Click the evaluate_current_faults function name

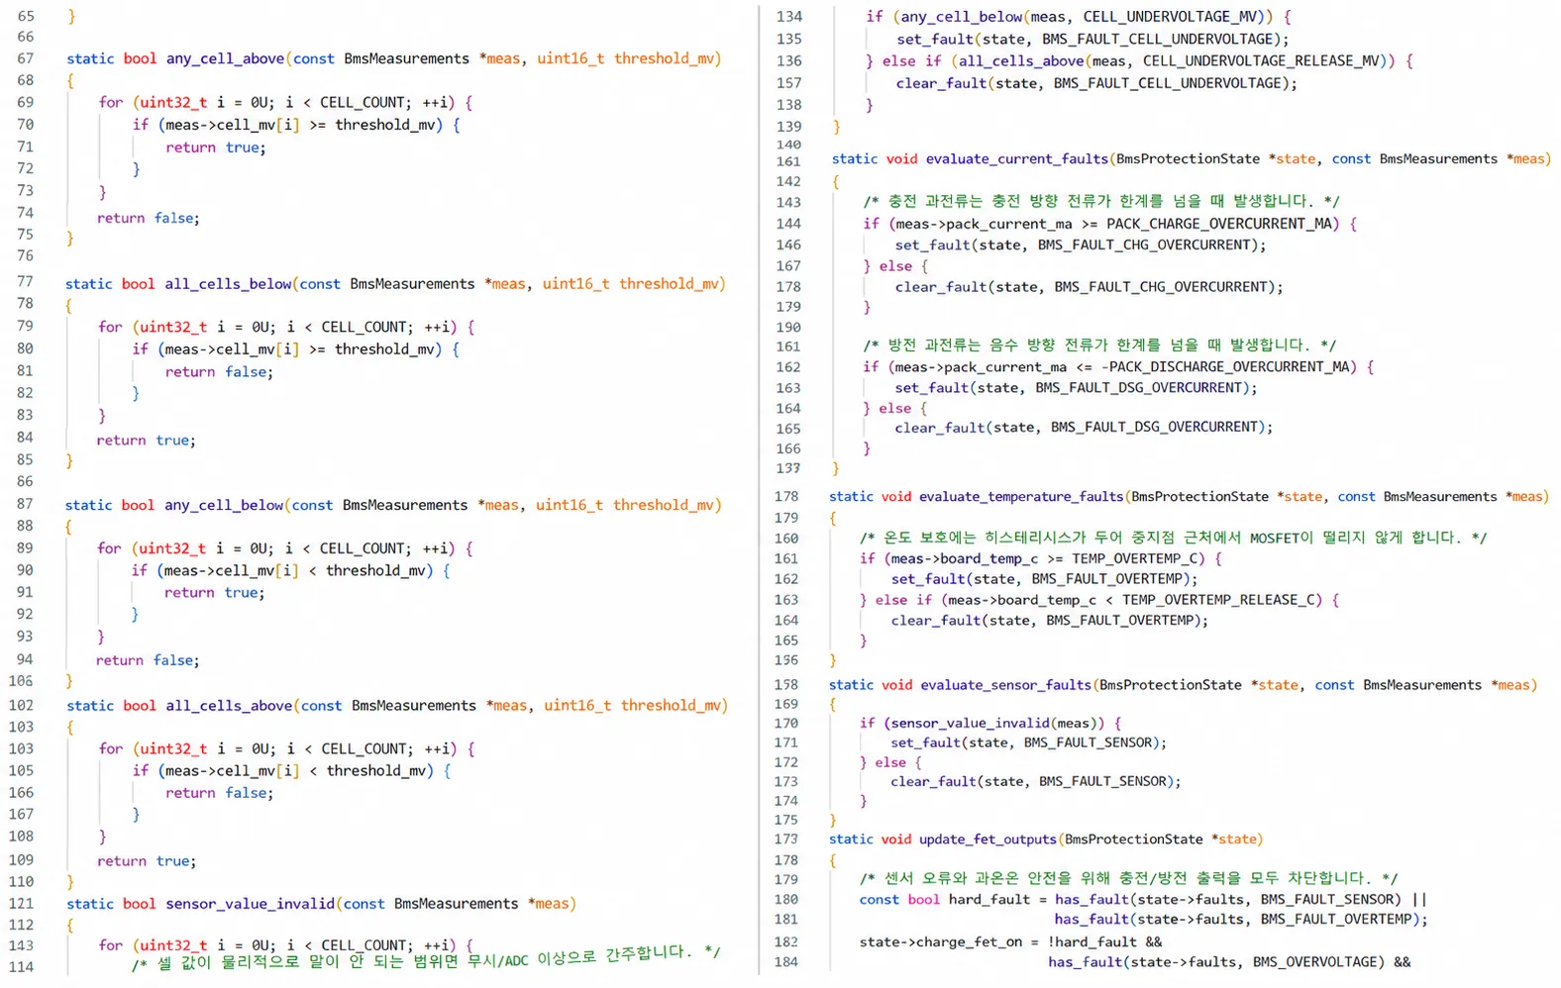[x=1016, y=158]
